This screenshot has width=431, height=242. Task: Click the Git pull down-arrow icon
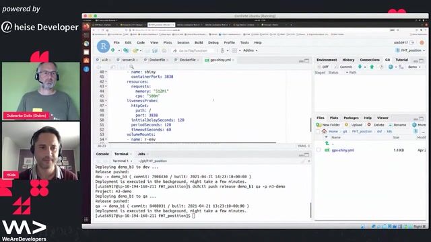click(360, 67)
